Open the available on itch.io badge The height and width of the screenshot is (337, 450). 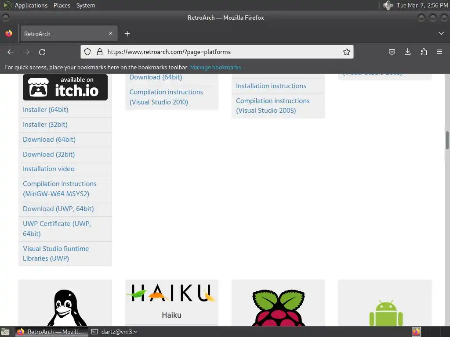coord(65,87)
